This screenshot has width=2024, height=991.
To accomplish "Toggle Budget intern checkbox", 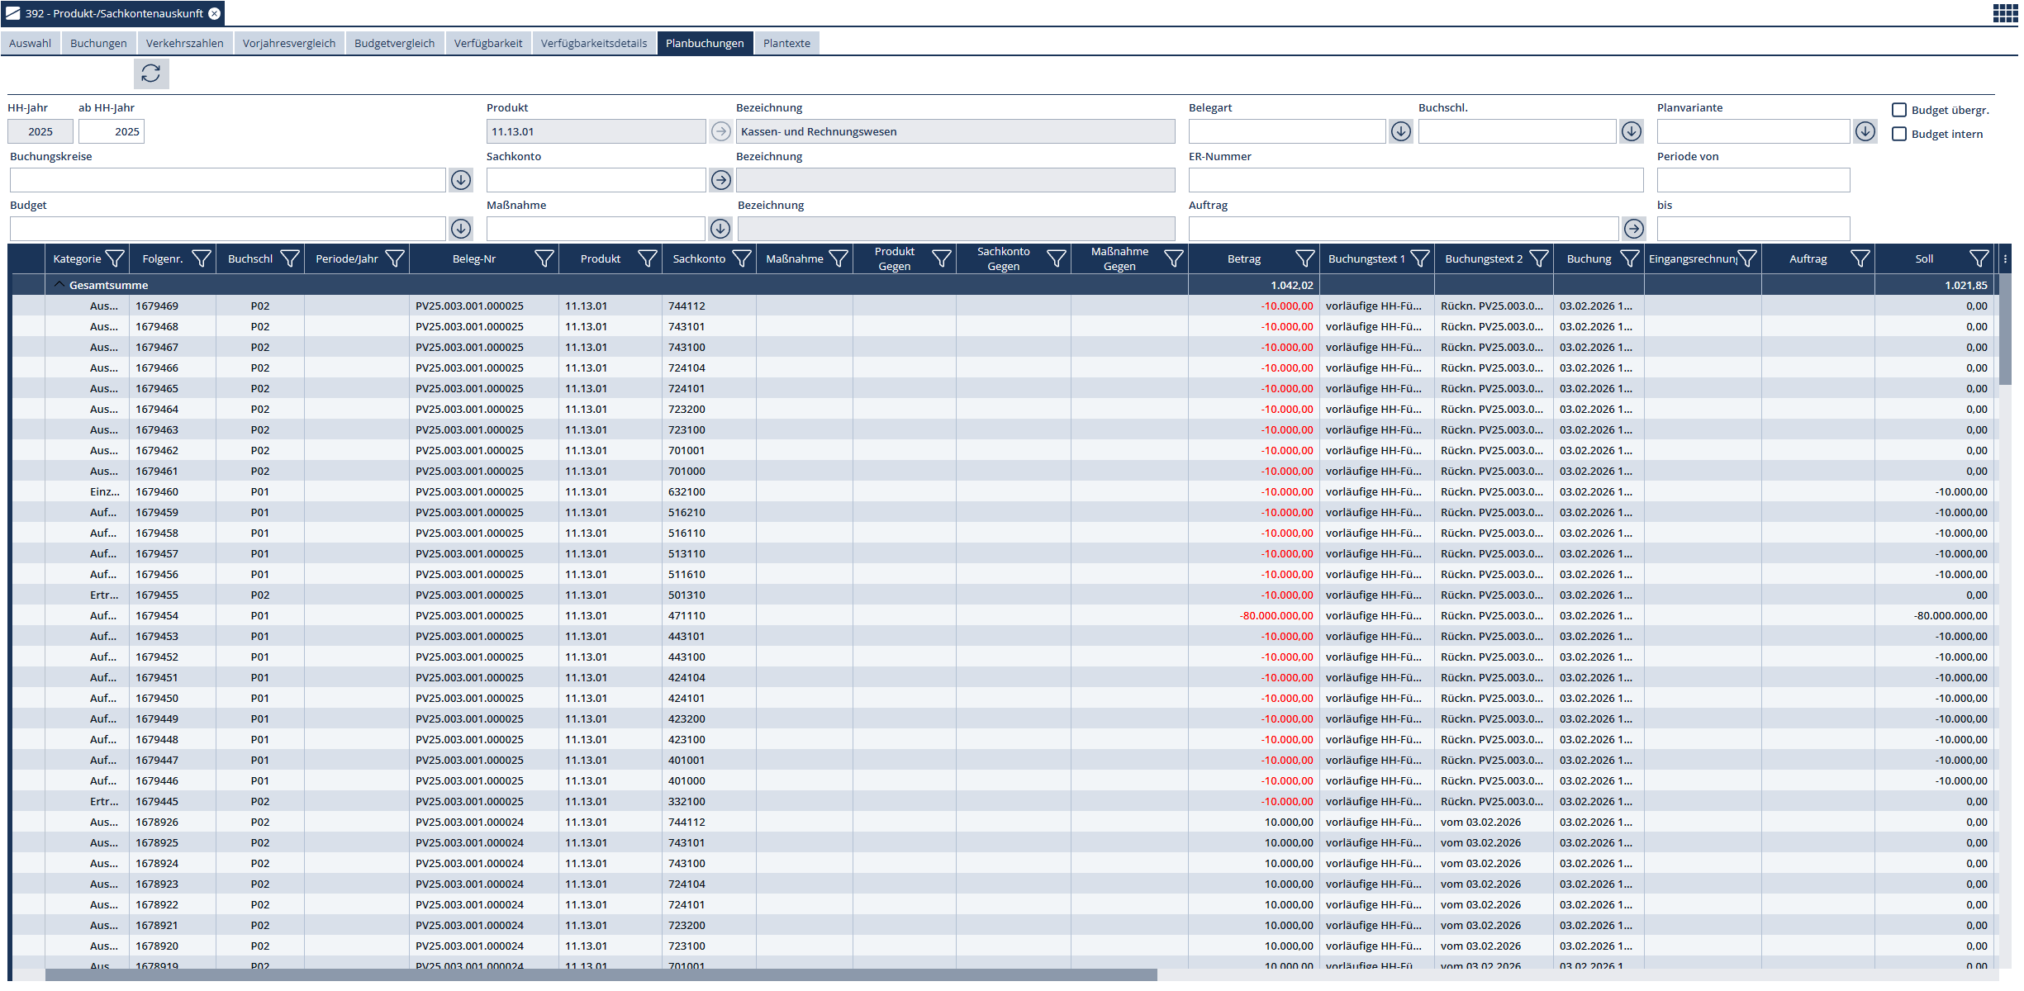I will [x=1899, y=134].
